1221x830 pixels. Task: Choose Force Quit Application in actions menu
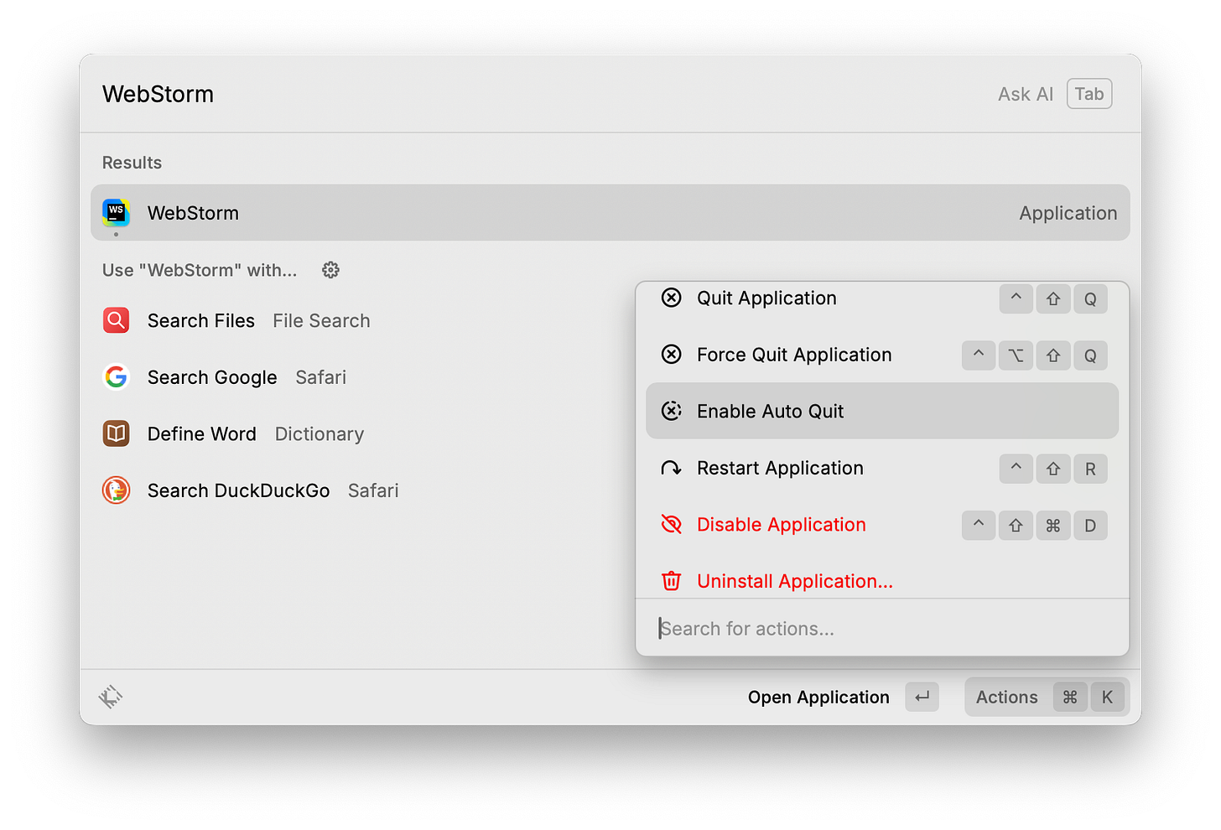click(x=882, y=355)
